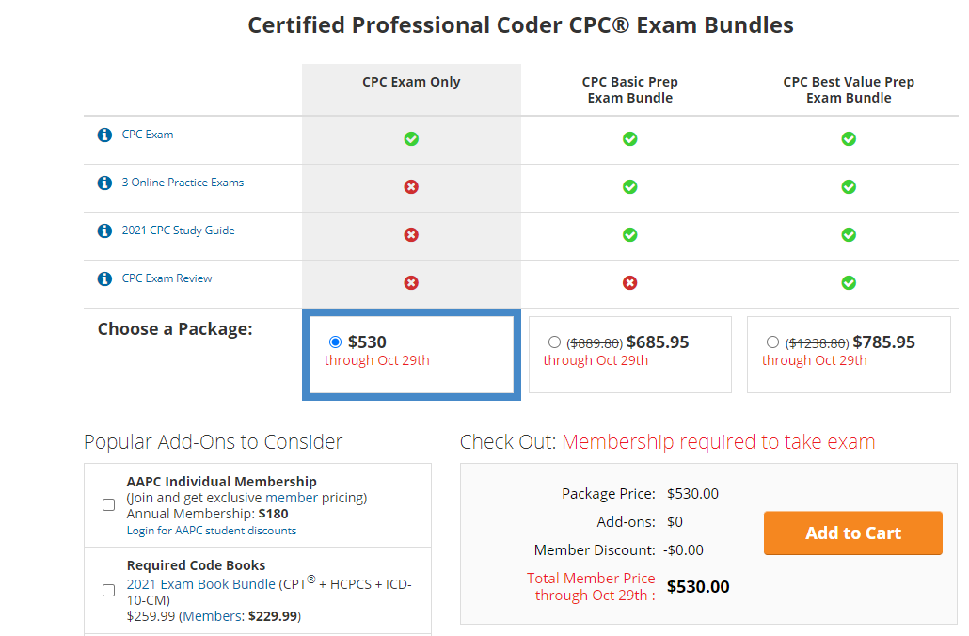
Task: Click the green checkmark for CPC Exam Only column
Action: pos(411,138)
